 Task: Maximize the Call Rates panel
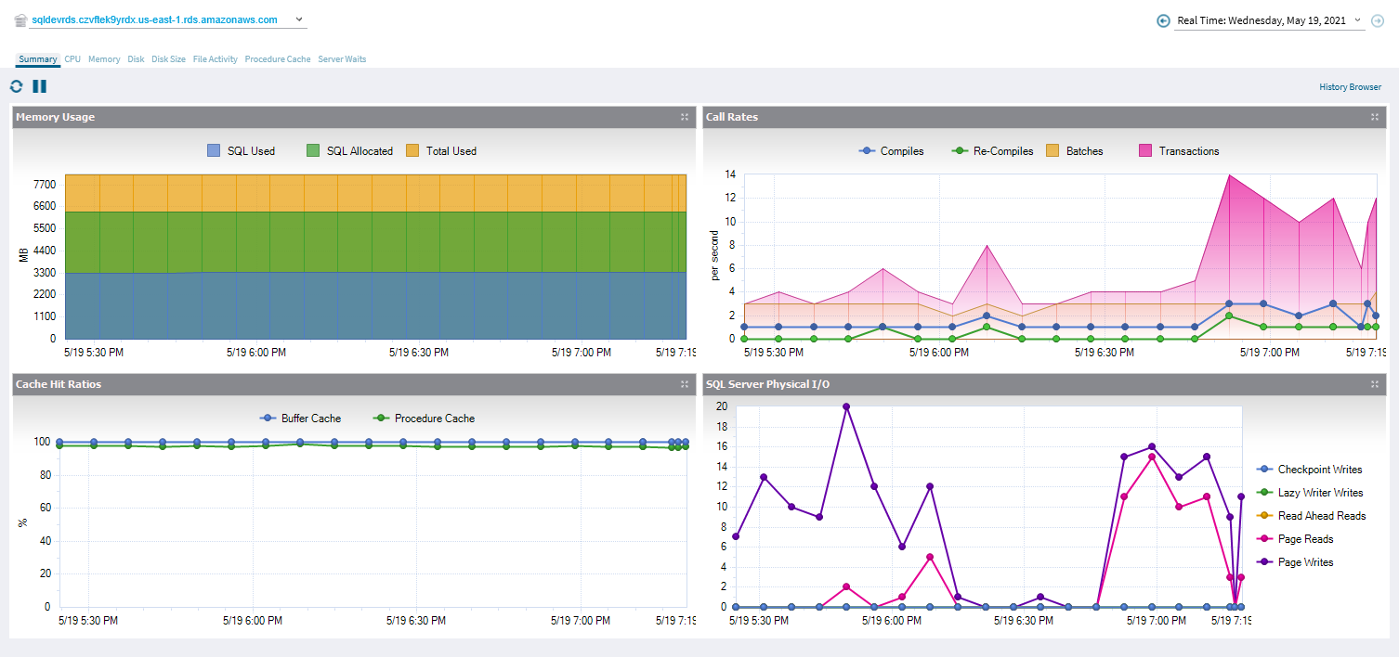point(1375,117)
